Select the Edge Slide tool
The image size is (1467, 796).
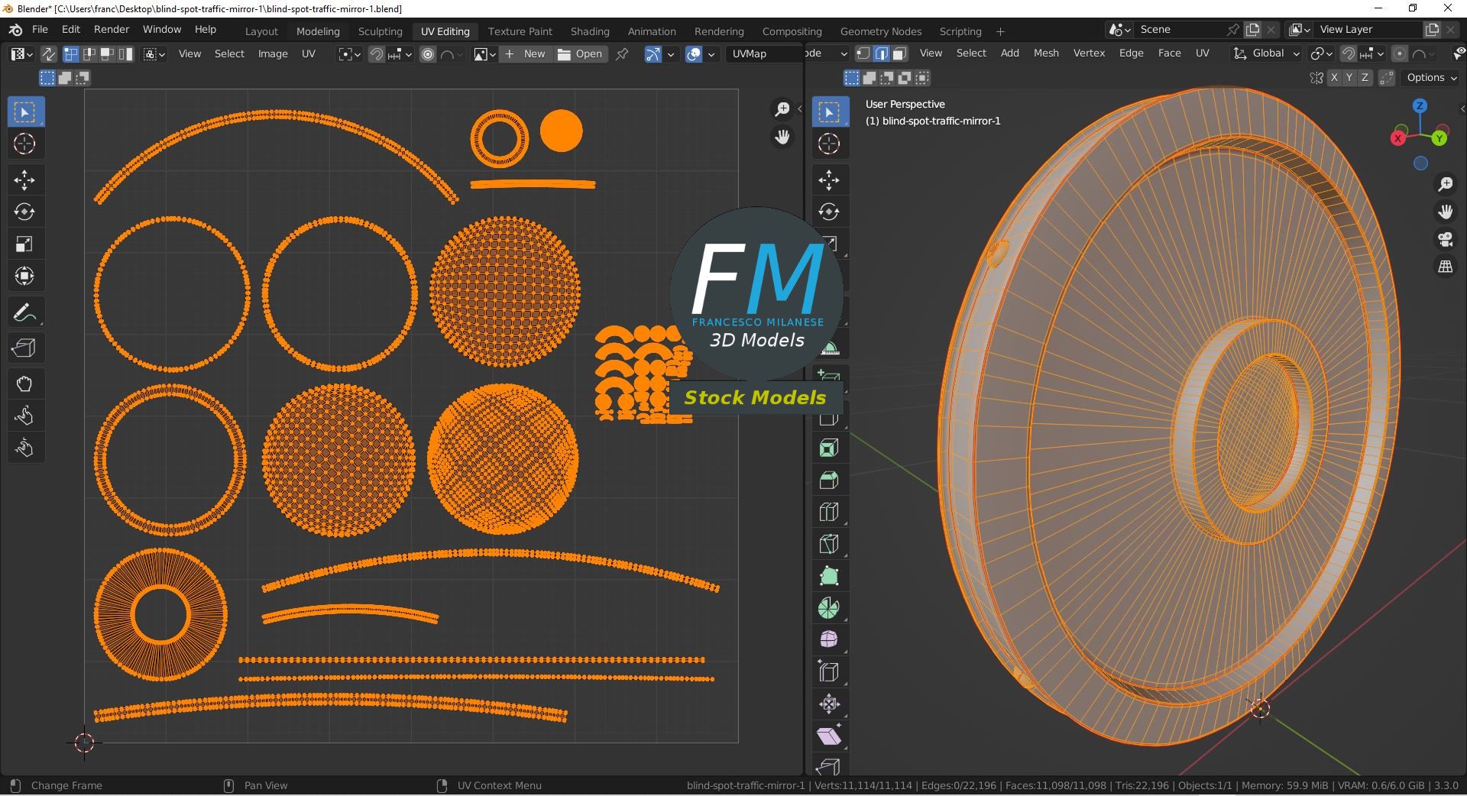point(829,671)
